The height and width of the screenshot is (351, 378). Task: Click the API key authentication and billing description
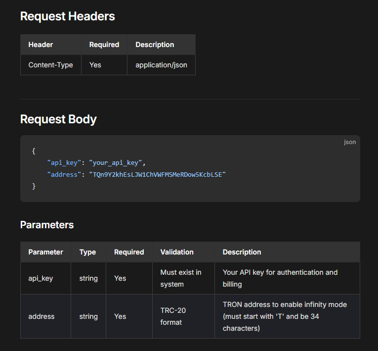pos(280,278)
